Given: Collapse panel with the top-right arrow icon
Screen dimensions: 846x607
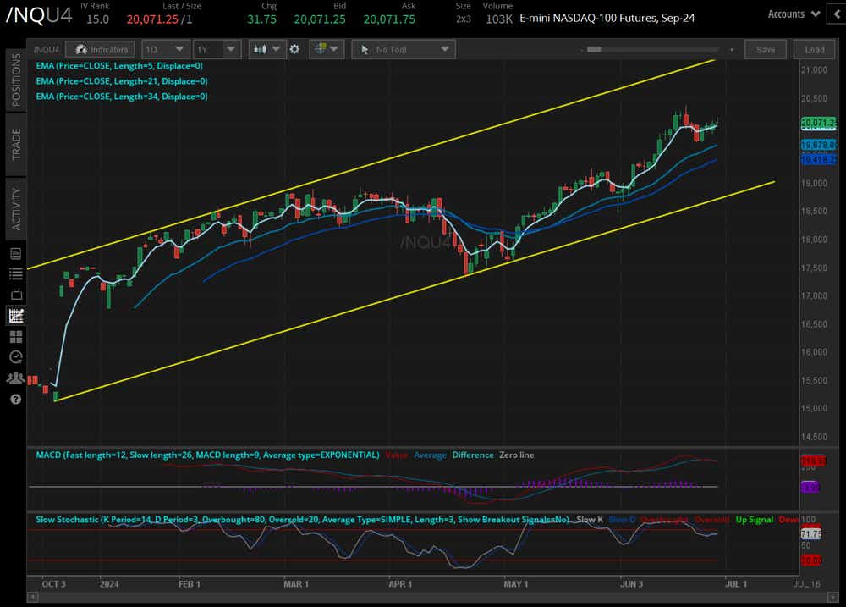Looking at the screenshot, I should [x=838, y=14].
